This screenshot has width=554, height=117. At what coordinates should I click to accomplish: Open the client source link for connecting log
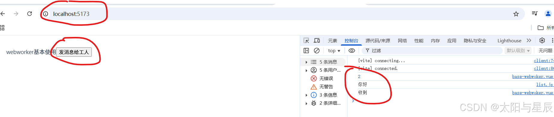click(x=544, y=61)
